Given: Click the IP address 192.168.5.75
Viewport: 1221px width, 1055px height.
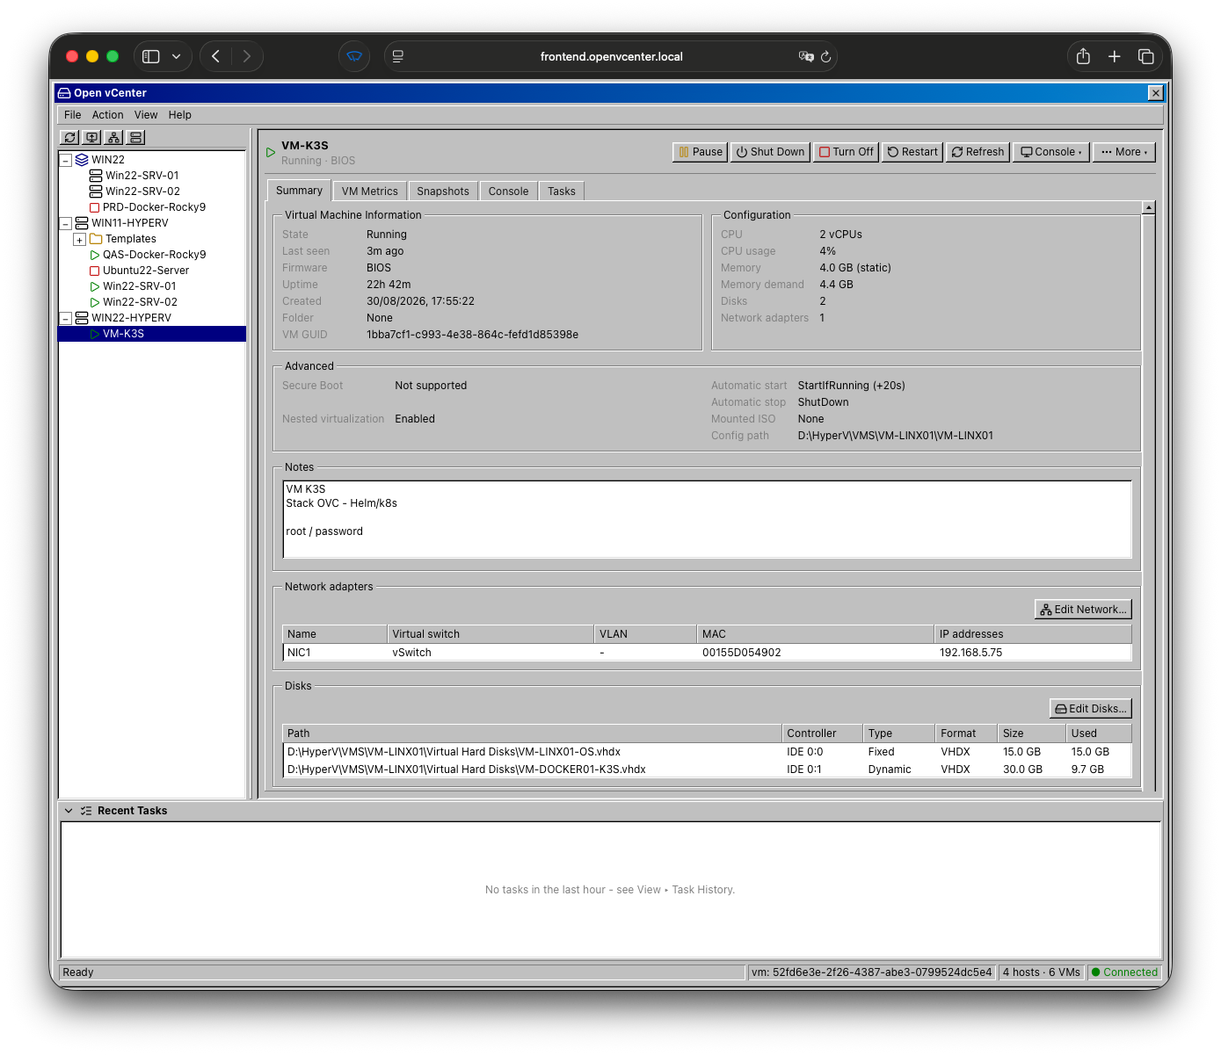Looking at the screenshot, I should click(x=970, y=653).
